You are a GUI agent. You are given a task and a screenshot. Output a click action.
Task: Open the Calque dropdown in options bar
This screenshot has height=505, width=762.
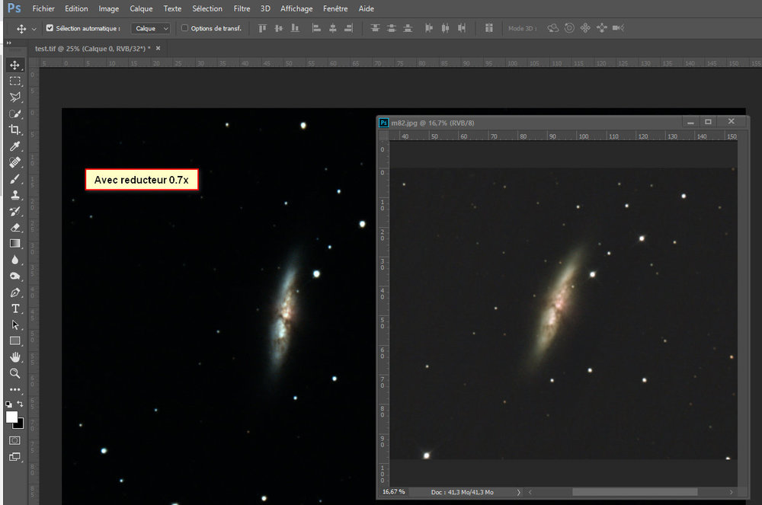[150, 27]
